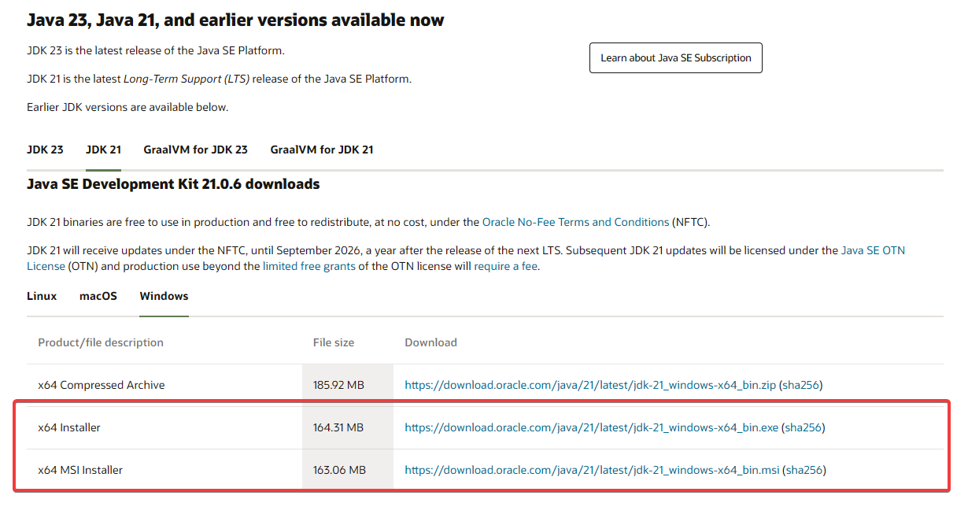968x525 pixels.
Task: Open the Java SE OTN License link
Action: (873, 251)
